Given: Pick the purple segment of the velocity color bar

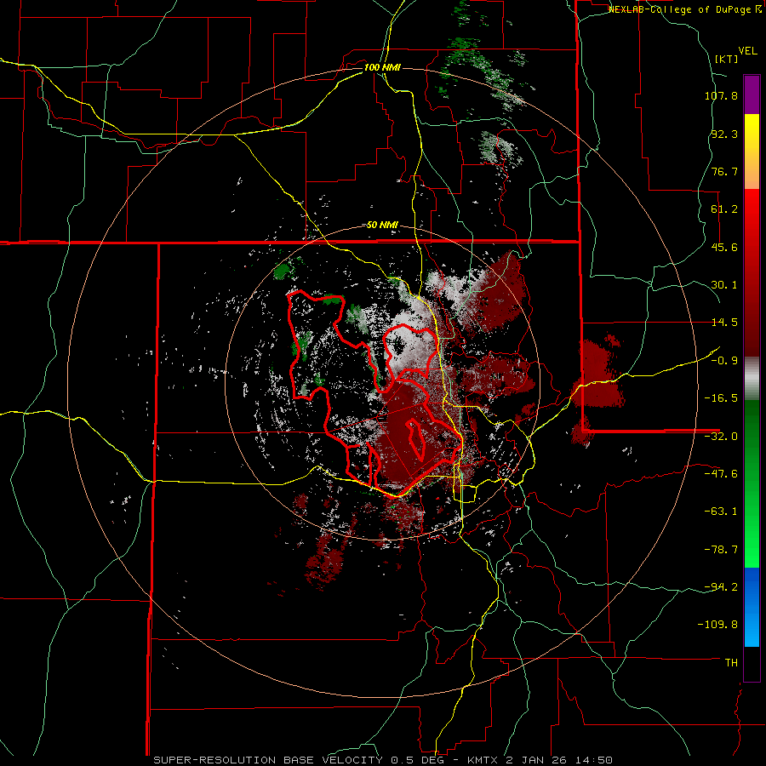Looking at the screenshot, I should (x=752, y=94).
